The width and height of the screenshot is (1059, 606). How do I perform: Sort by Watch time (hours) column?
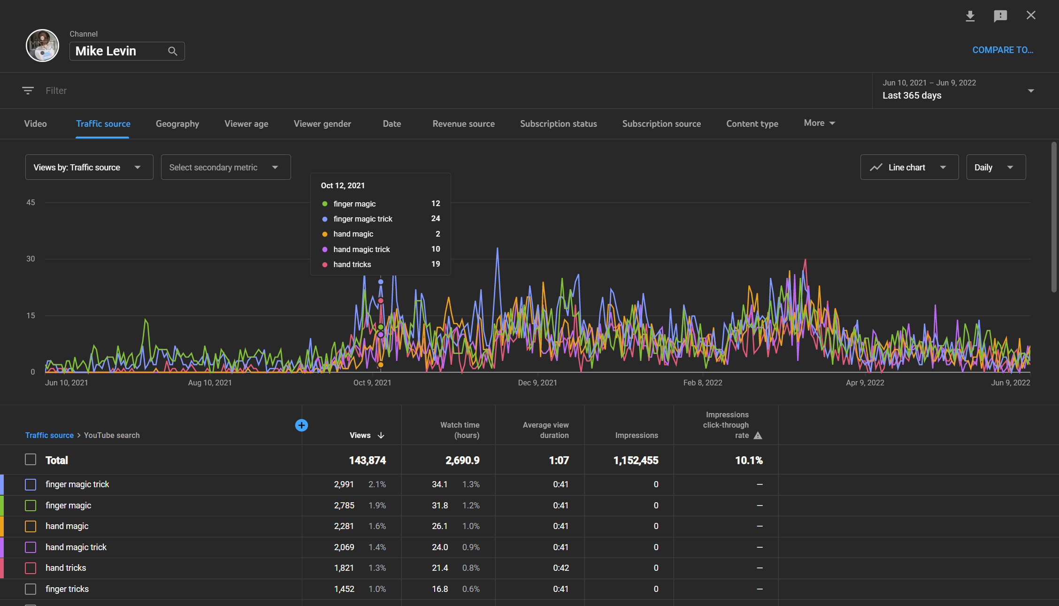click(x=460, y=430)
